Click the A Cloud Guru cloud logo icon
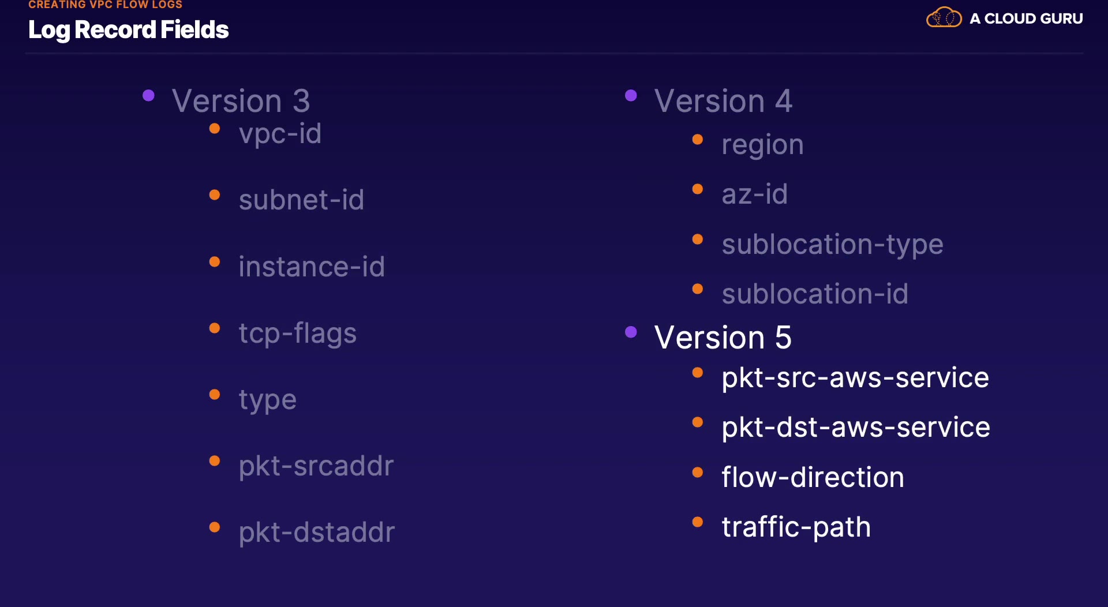The height and width of the screenshot is (607, 1108). pyautogui.click(x=944, y=17)
